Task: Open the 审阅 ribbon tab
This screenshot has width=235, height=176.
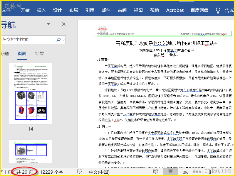Action: click(x=122, y=10)
